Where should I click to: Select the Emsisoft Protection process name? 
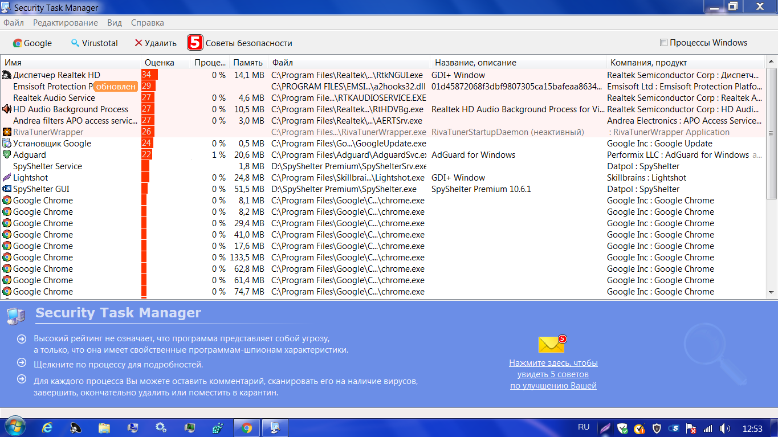53,87
